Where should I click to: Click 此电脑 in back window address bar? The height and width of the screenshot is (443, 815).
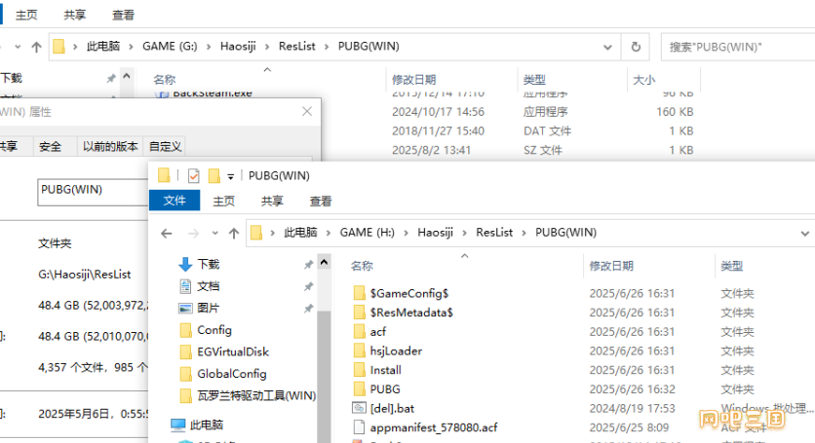103,46
